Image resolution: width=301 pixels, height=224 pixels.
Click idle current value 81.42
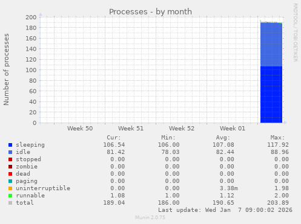point(116,152)
